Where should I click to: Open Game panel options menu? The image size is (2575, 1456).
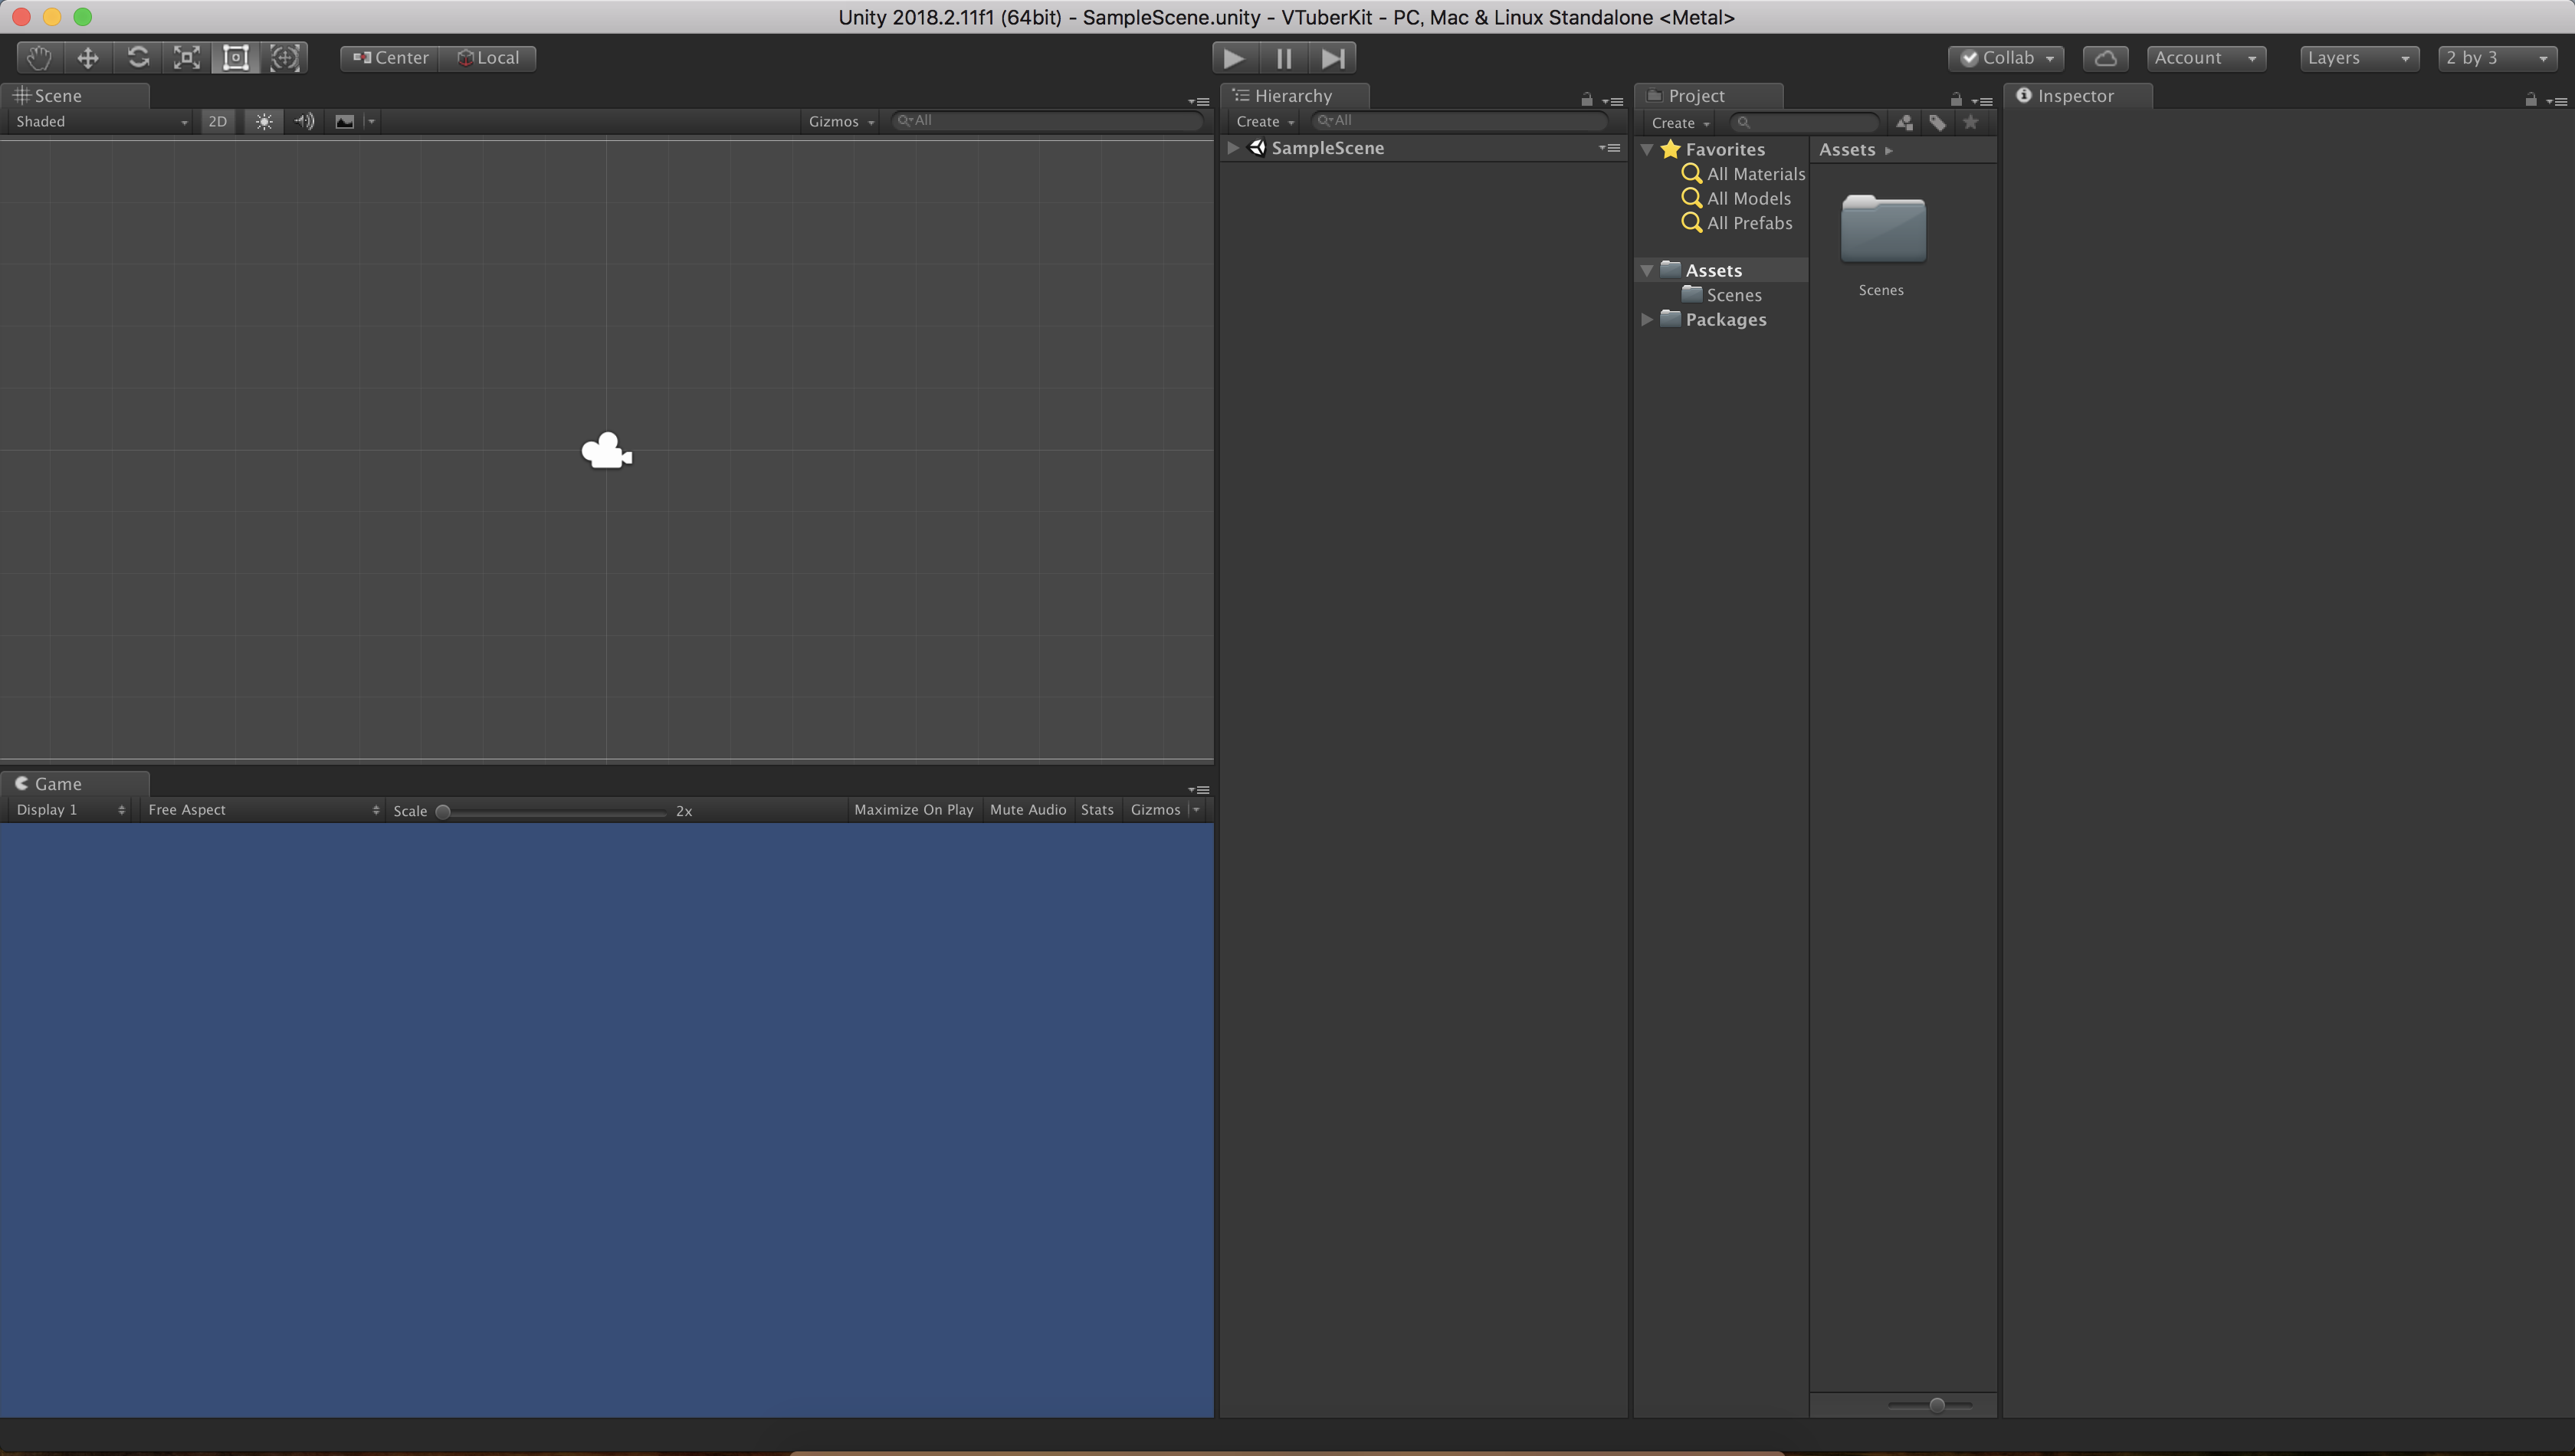click(1198, 789)
